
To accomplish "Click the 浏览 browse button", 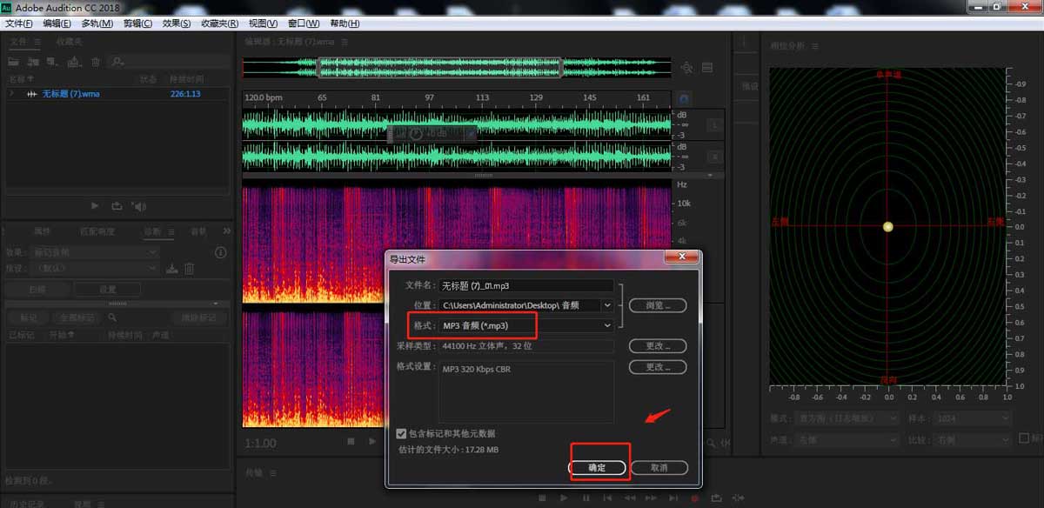I will pyautogui.click(x=658, y=305).
